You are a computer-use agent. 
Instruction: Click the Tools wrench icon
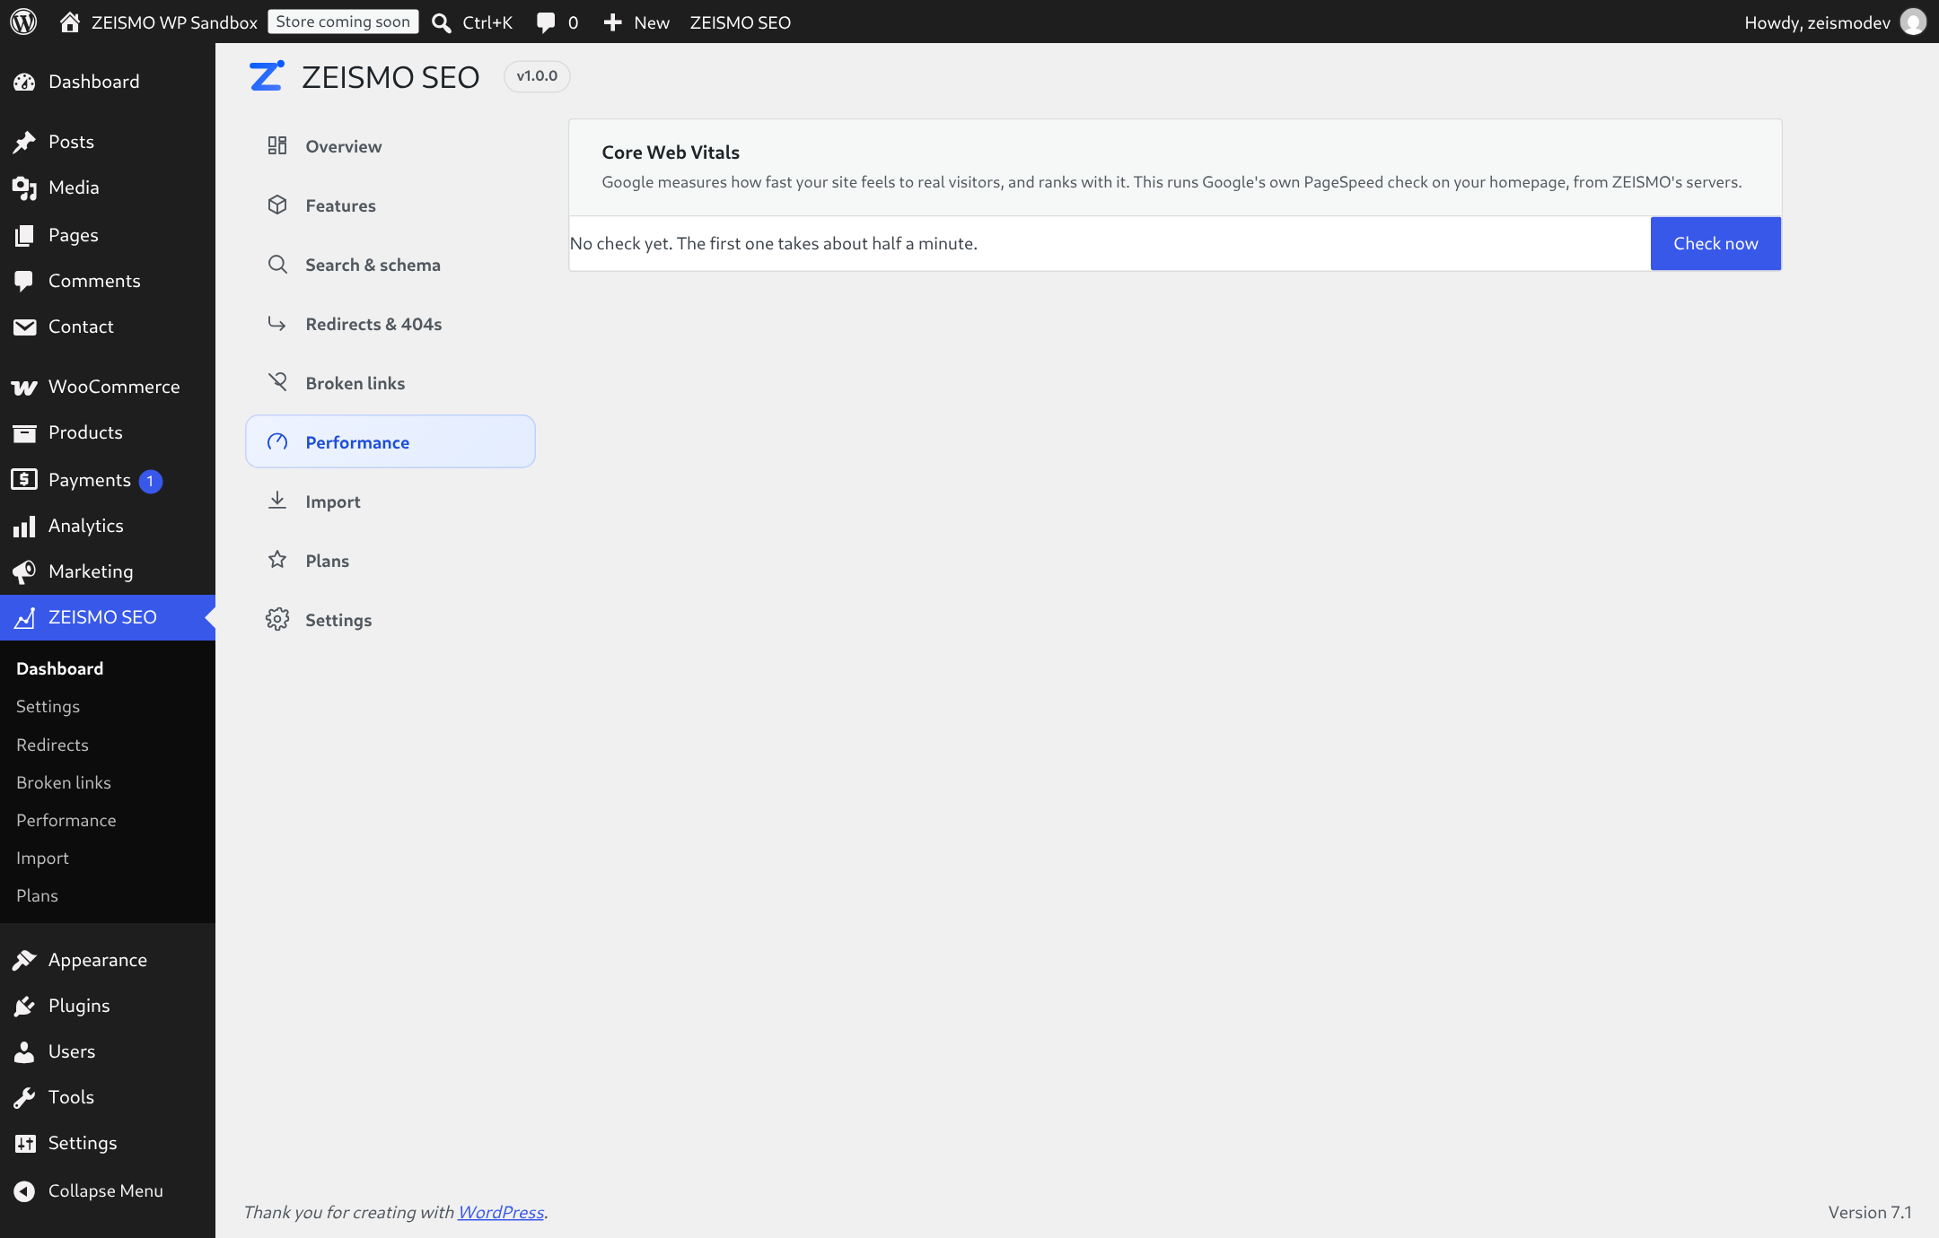point(24,1097)
